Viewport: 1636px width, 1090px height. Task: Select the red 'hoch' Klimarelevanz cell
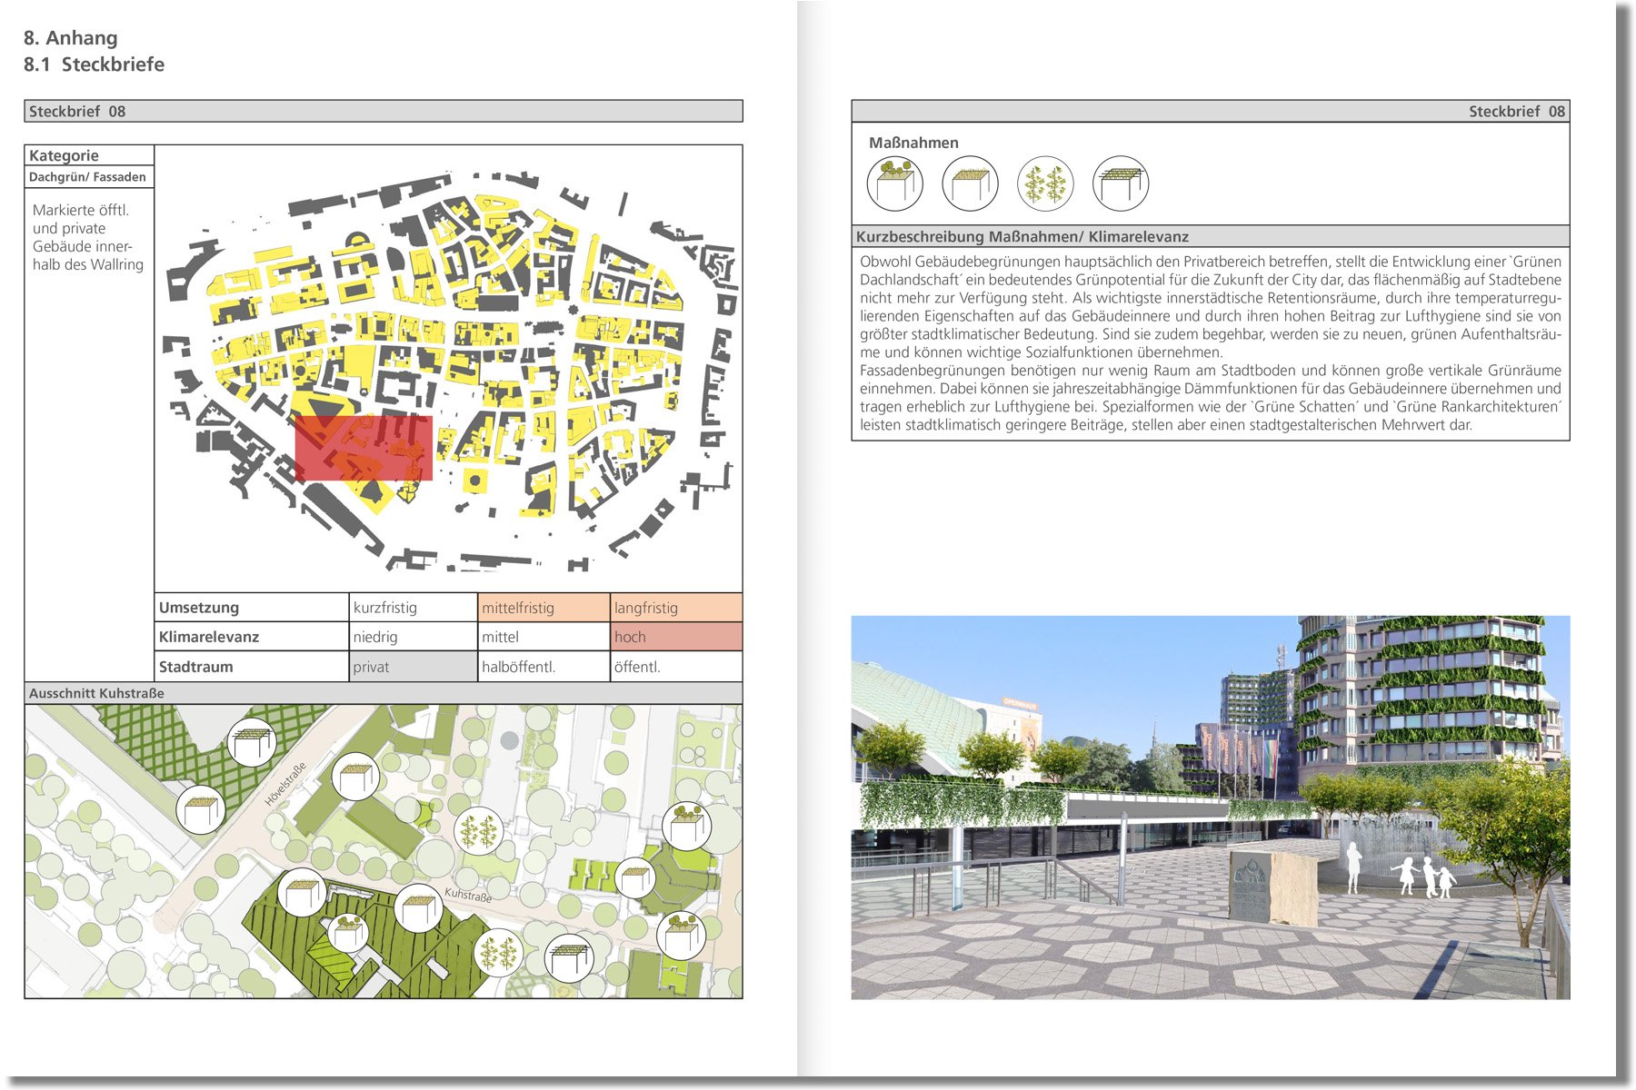tap(675, 637)
